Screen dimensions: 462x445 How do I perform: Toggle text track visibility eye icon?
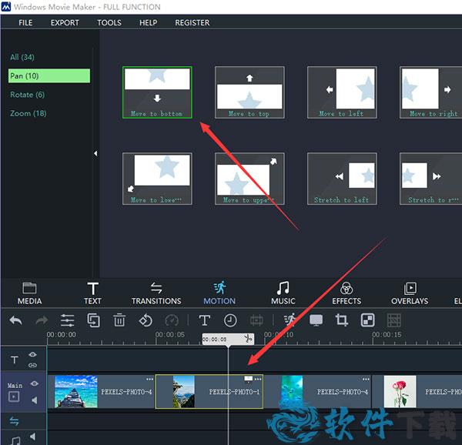point(33,355)
